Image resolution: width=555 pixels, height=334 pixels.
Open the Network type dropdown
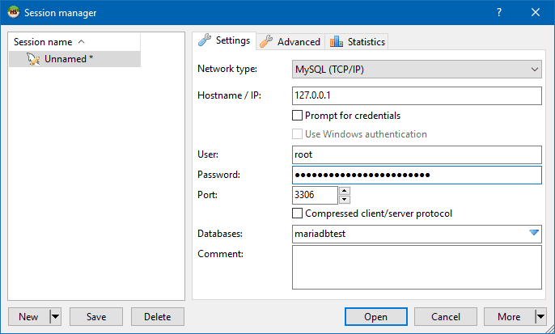click(535, 70)
